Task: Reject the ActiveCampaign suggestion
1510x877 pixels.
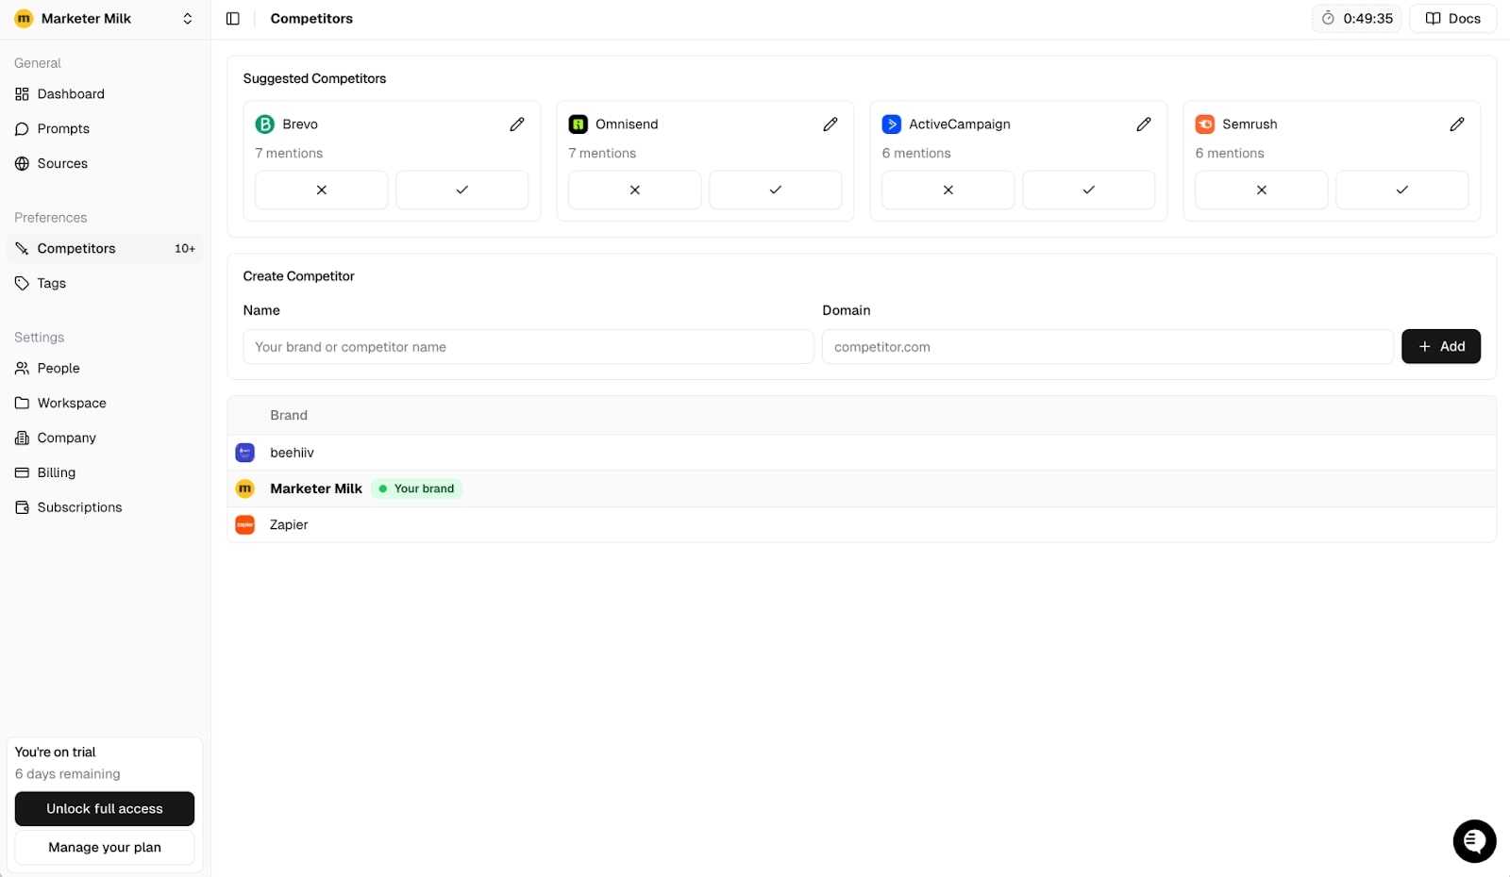Action: [948, 190]
